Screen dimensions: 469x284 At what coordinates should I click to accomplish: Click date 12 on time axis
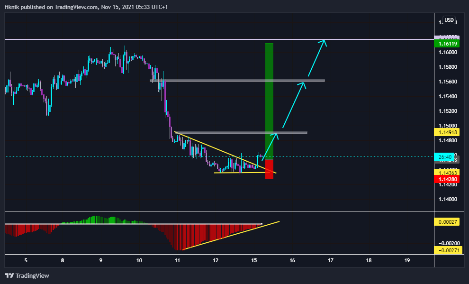(216, 260)
